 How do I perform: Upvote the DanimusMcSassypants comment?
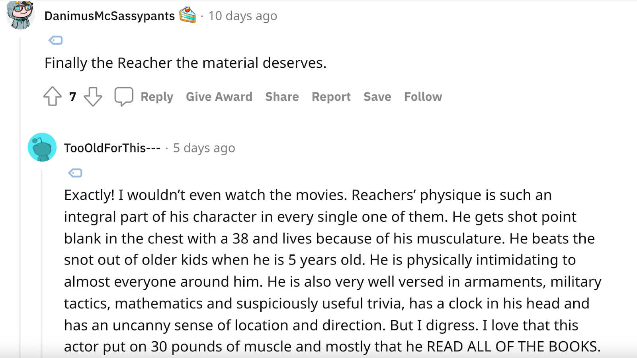pyautogui.click(x=53, y=96)
